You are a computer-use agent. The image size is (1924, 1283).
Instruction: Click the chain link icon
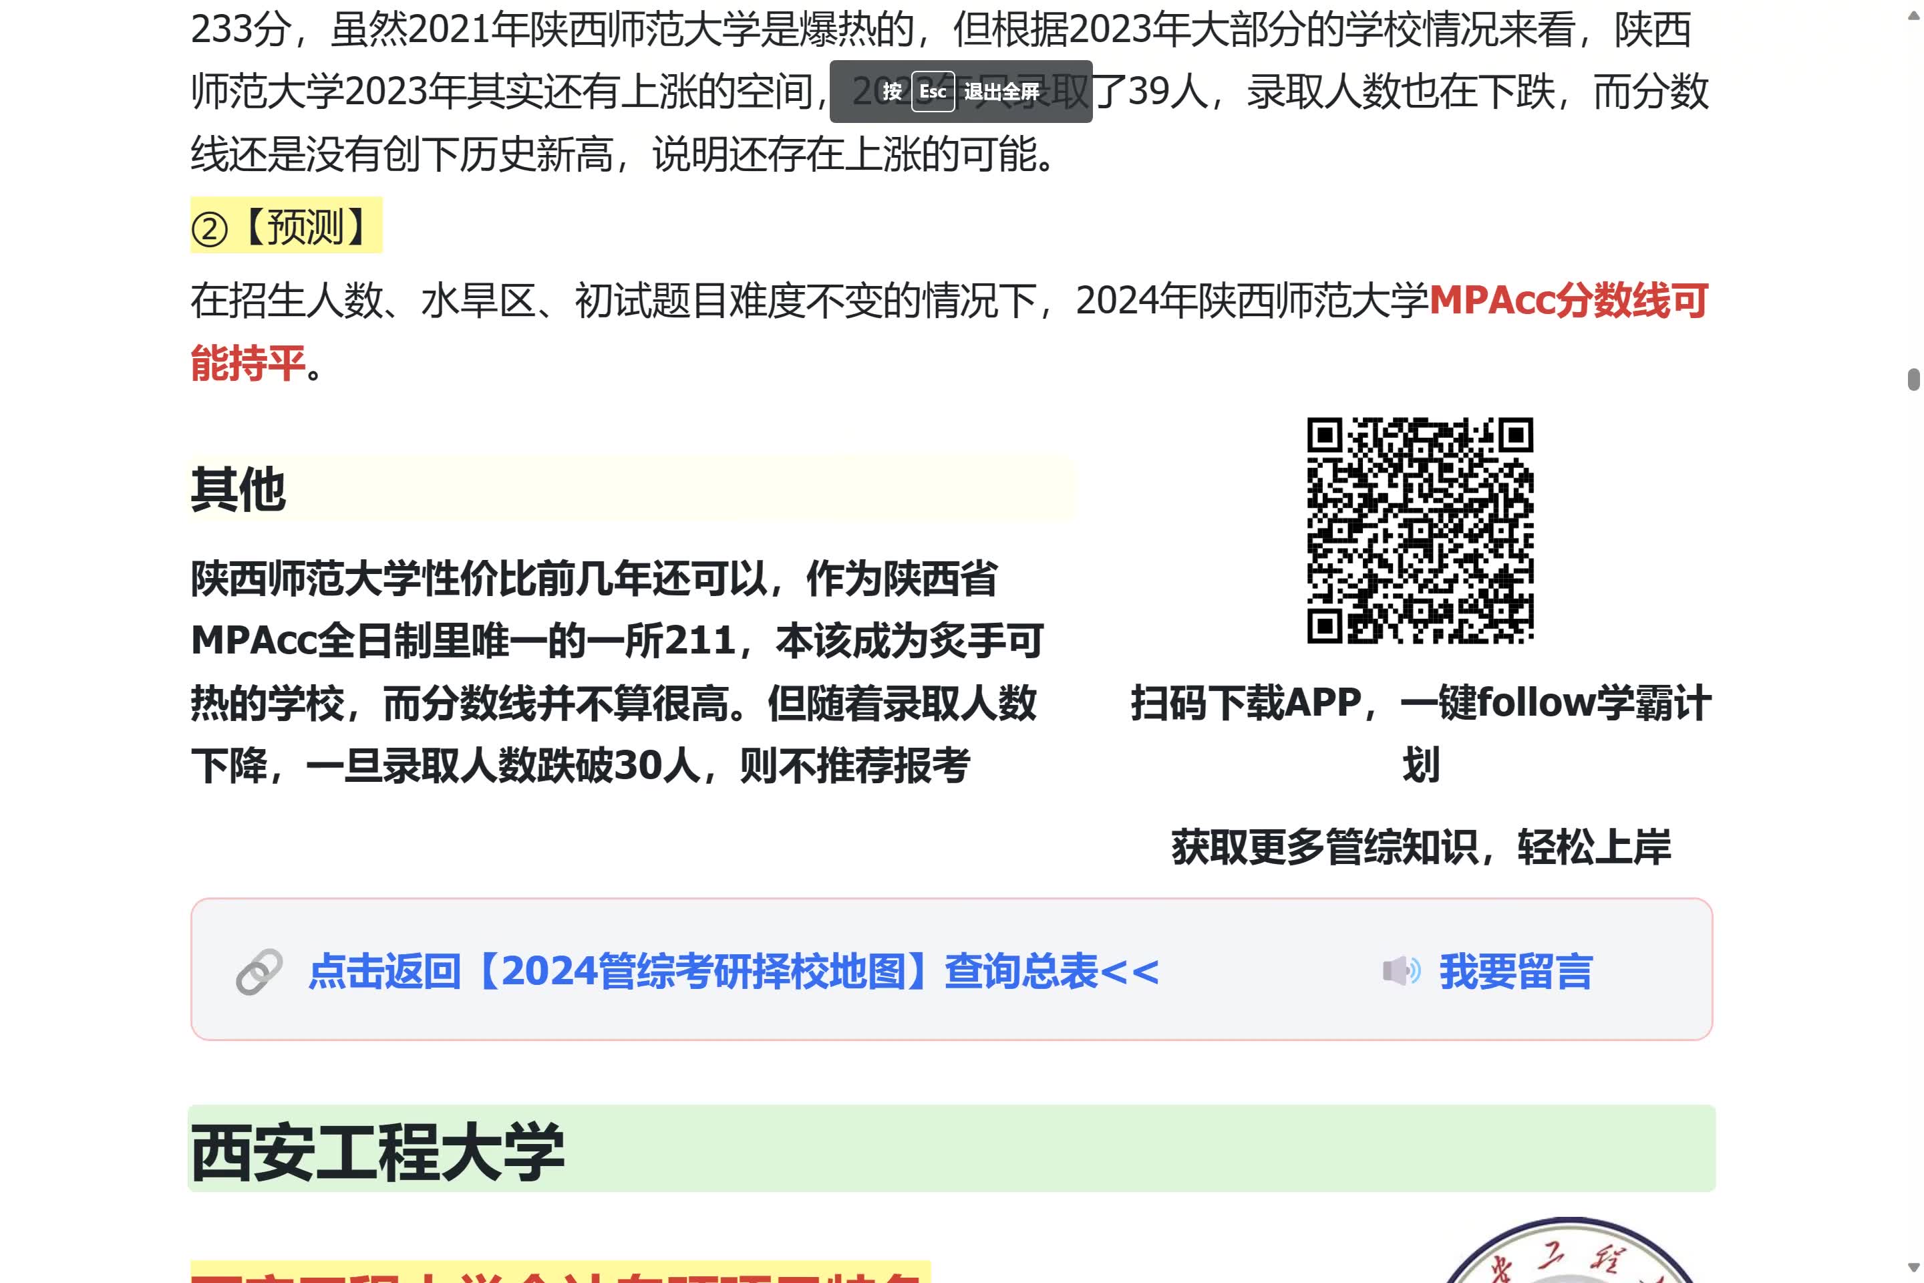[259, 972]
